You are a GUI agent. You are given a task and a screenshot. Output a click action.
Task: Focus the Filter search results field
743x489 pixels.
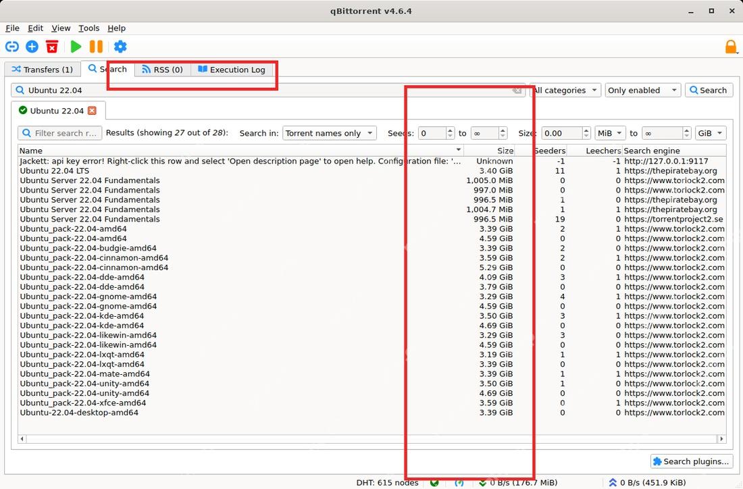pyautogui.click(x=59, y=133)
